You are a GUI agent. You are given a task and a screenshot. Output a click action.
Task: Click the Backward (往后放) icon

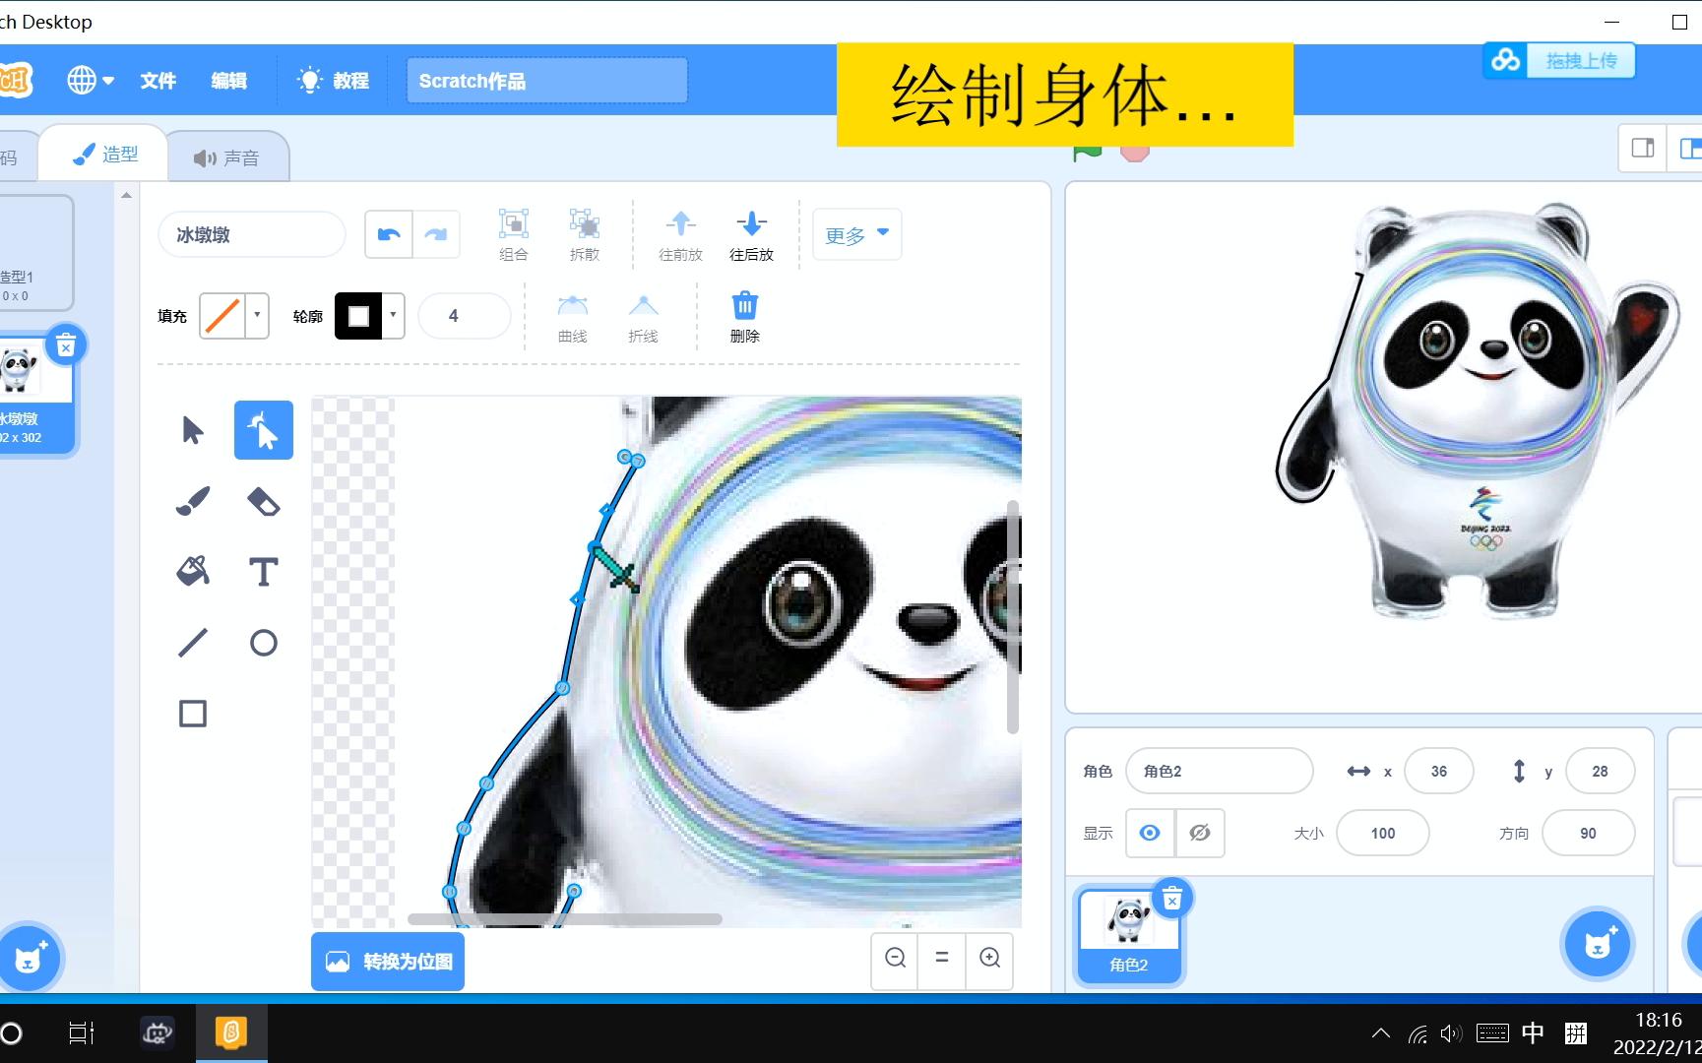(x=751, y=234)
